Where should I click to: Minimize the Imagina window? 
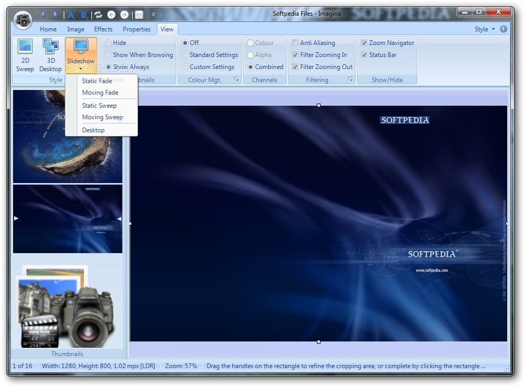(x=465, y=12)
